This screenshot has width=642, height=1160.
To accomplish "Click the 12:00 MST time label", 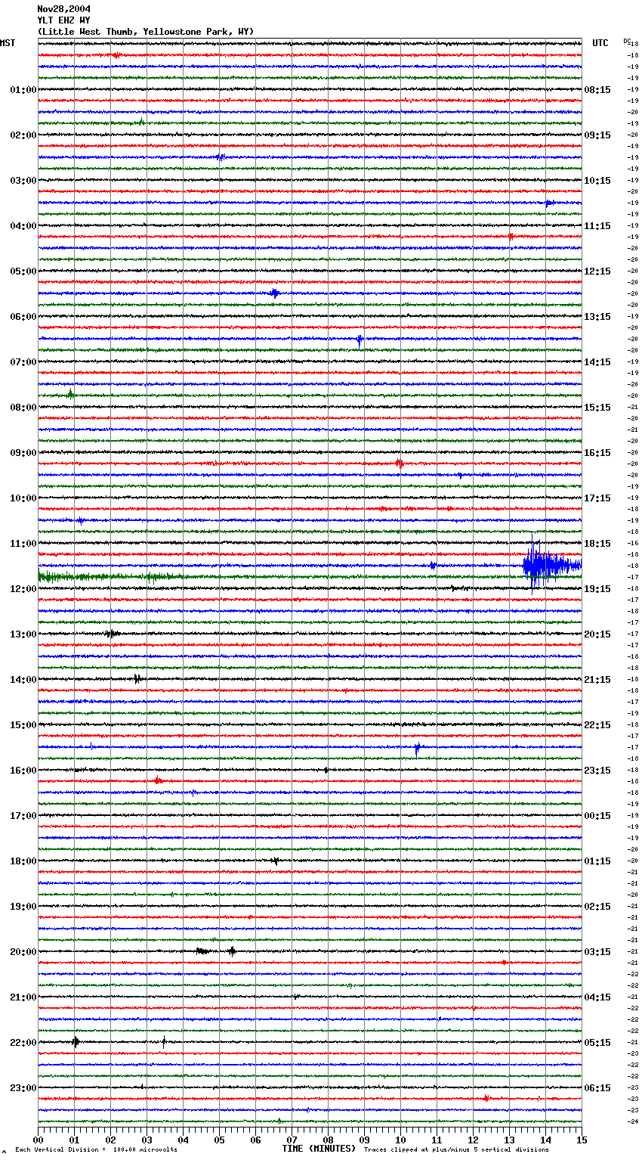I will coord(23,589).
